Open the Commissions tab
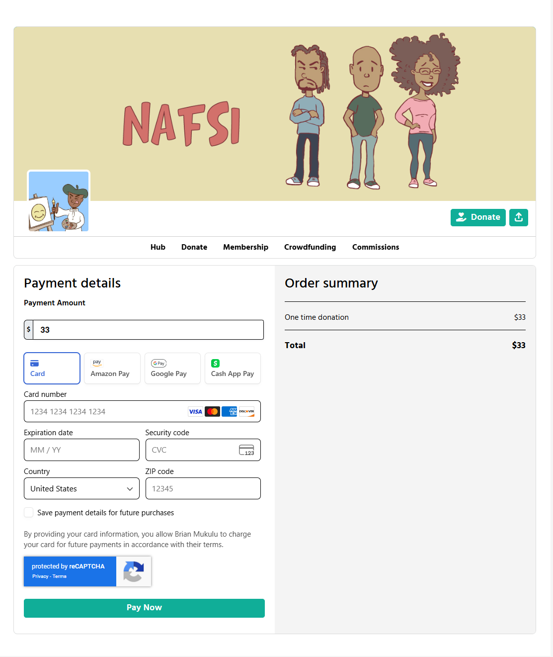Viewport: 553px width, 657px height. [x=376, y=247]
